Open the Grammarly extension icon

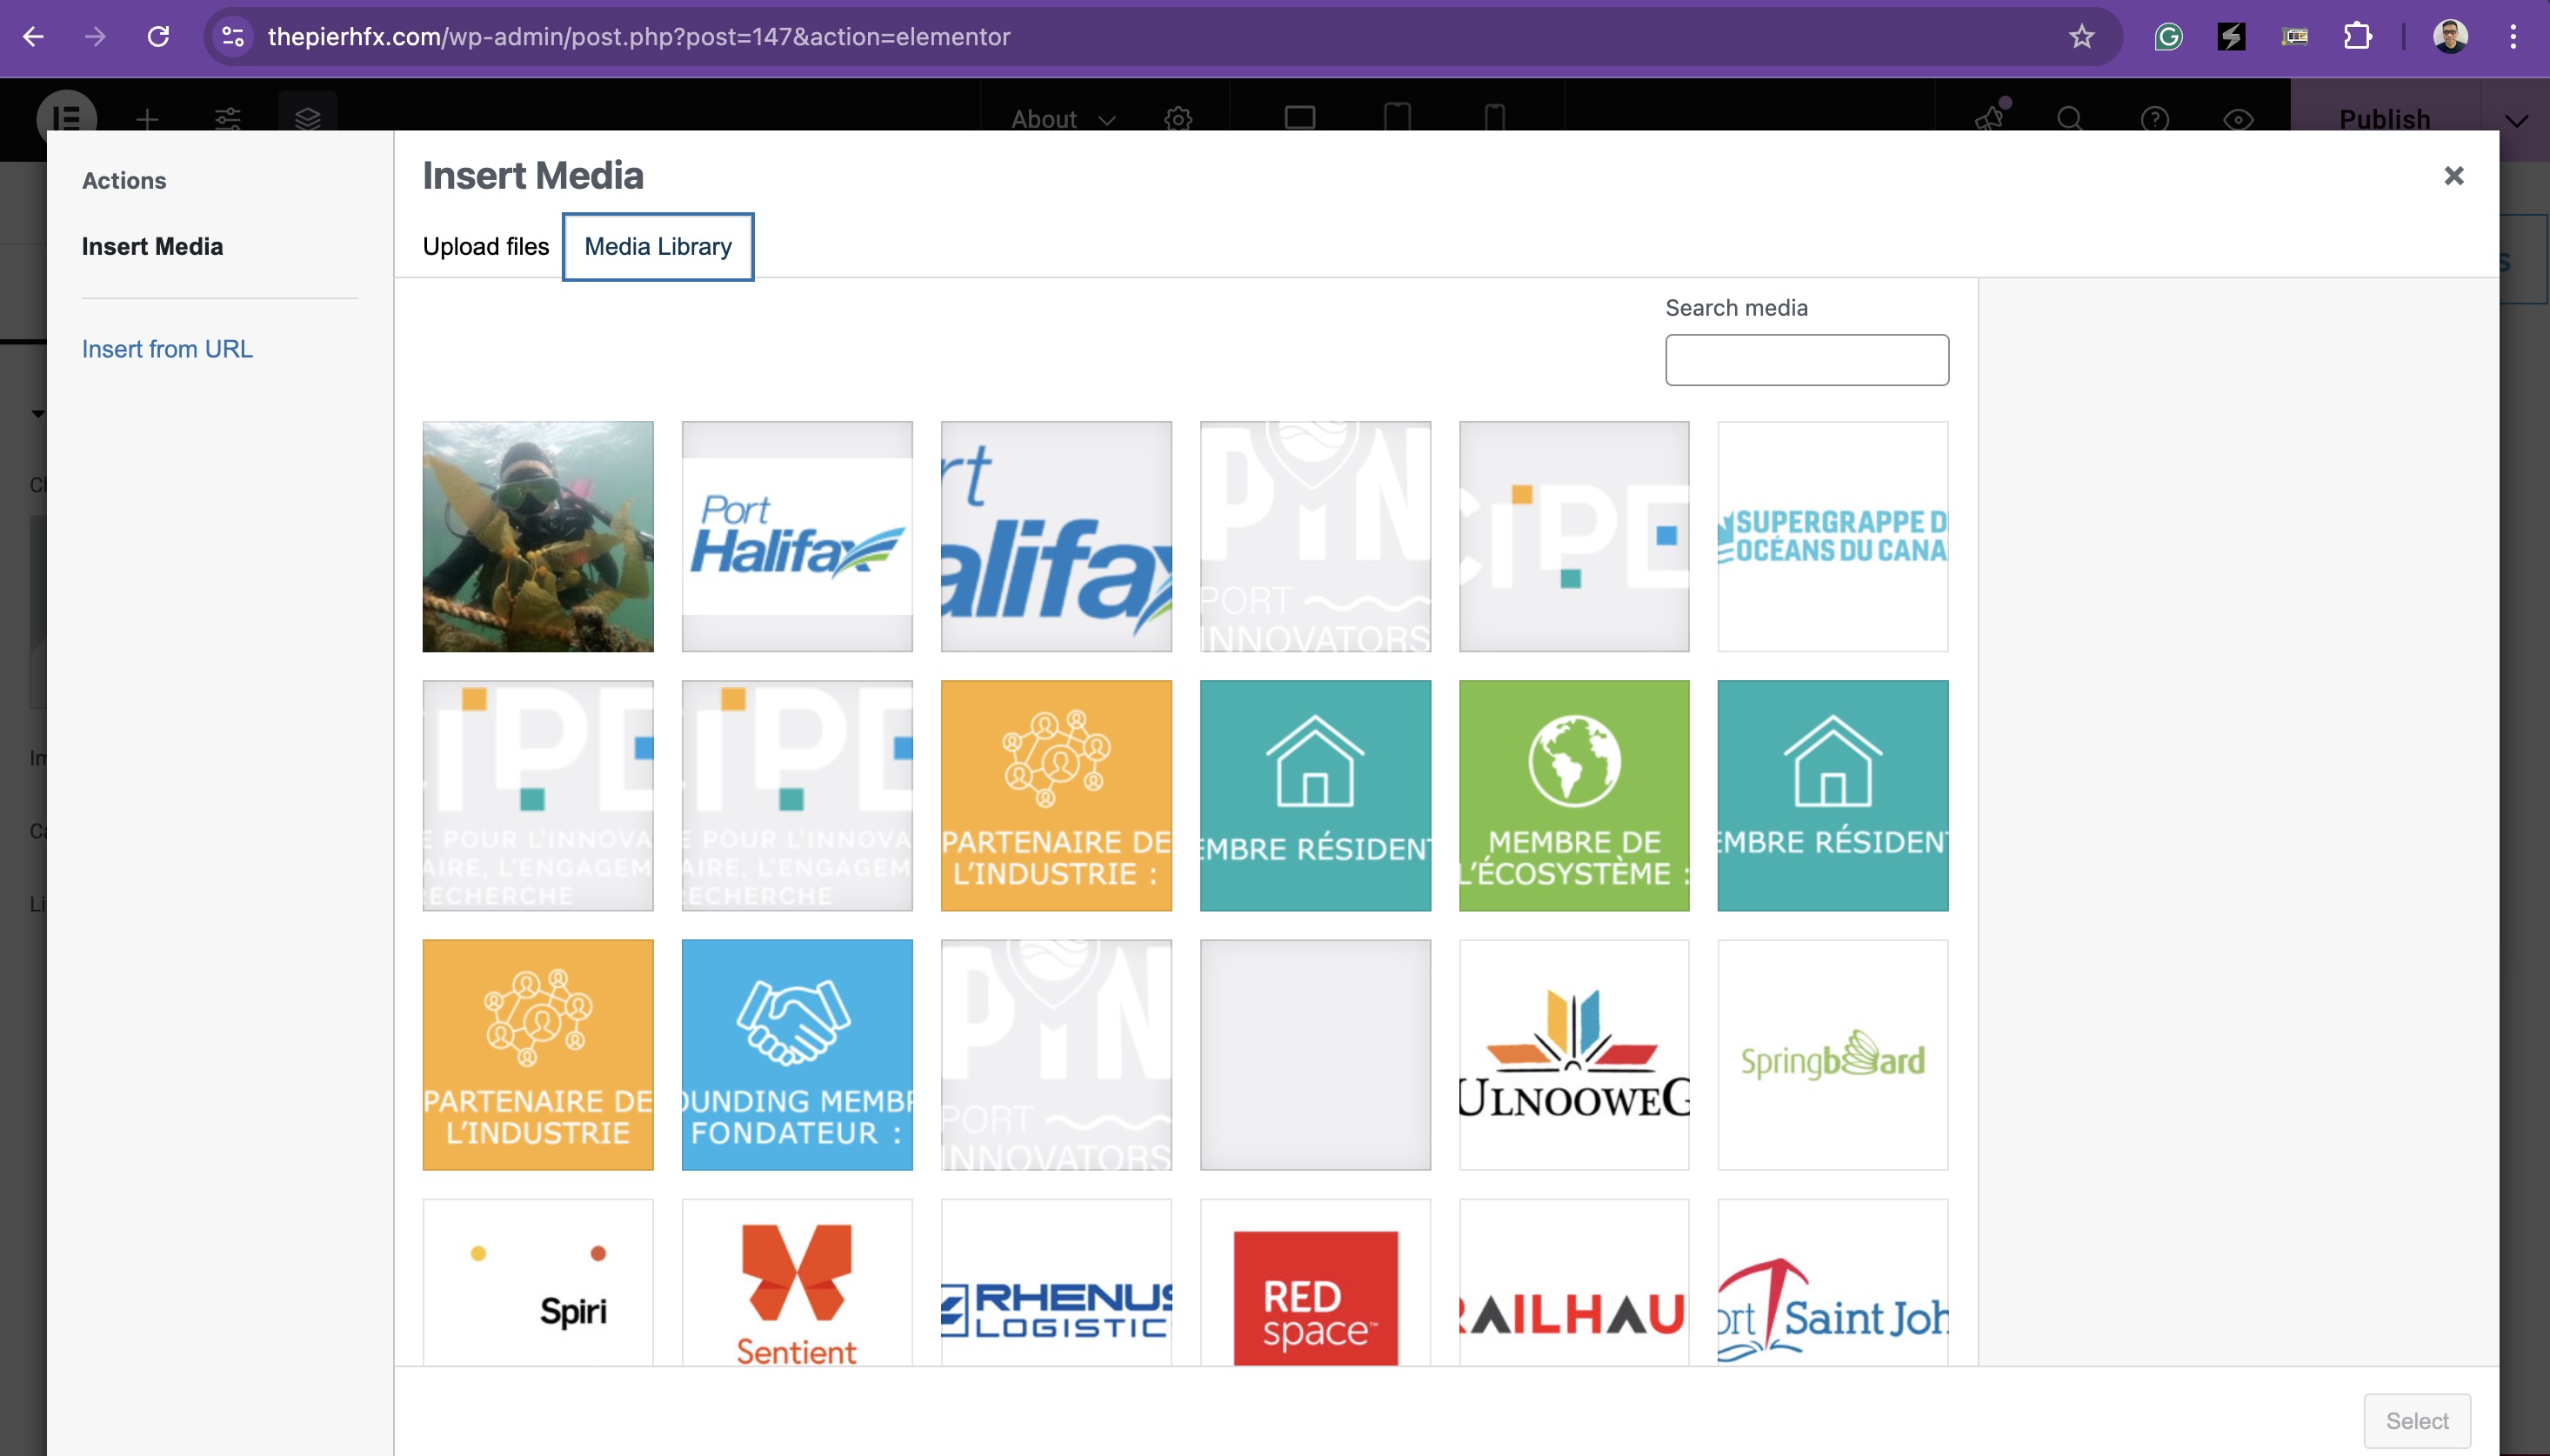click(2168, 37)
